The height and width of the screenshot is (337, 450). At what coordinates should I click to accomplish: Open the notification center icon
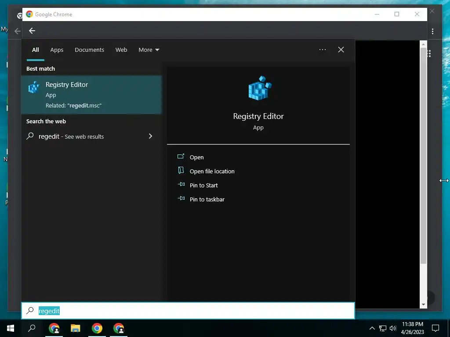pyautogui.click(x=435, y=328)
